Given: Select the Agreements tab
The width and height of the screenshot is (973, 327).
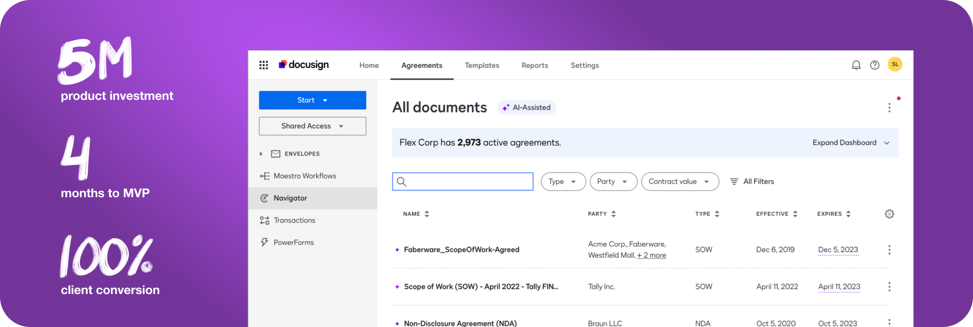Looking at the screenshot, I should (x=422, y=65).
